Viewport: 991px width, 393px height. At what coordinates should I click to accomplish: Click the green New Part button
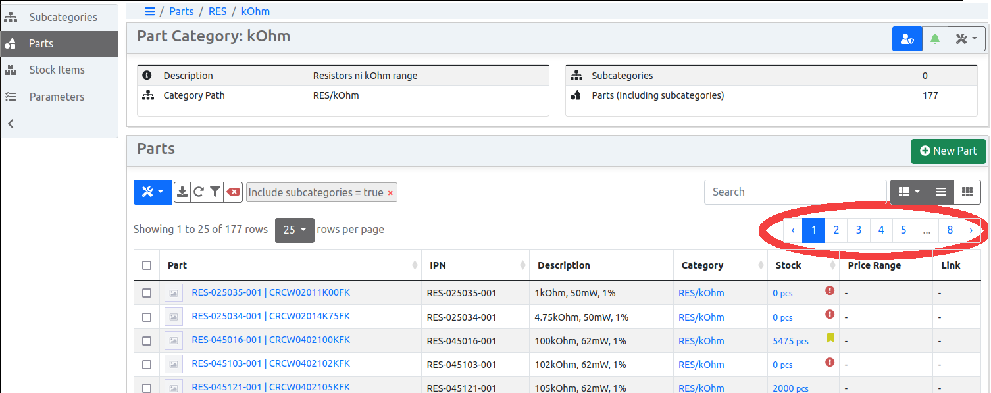948,151
